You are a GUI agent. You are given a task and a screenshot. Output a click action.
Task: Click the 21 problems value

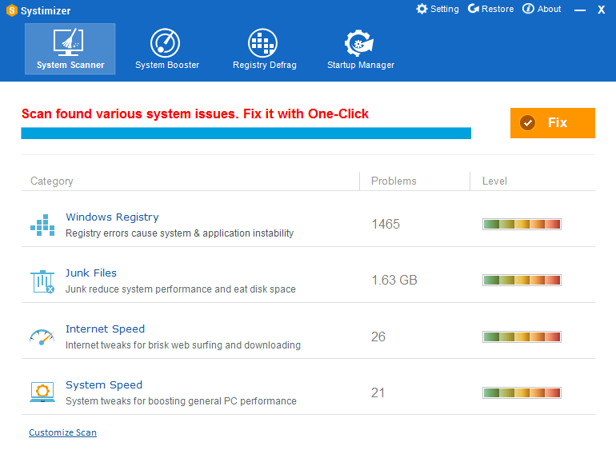pos(378,392)
